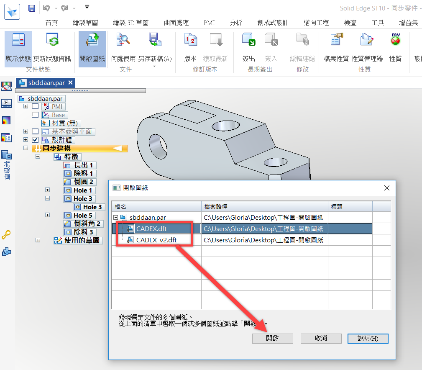422x370 pixels.
Task: Click the key icon in left sidebar
Action: pyautogui.click(x=6, y=235)
